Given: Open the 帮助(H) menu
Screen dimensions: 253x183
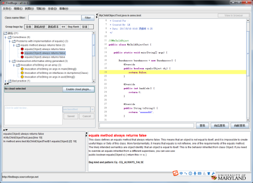Looking at the screenshot, I should click(x=64, y=9).
